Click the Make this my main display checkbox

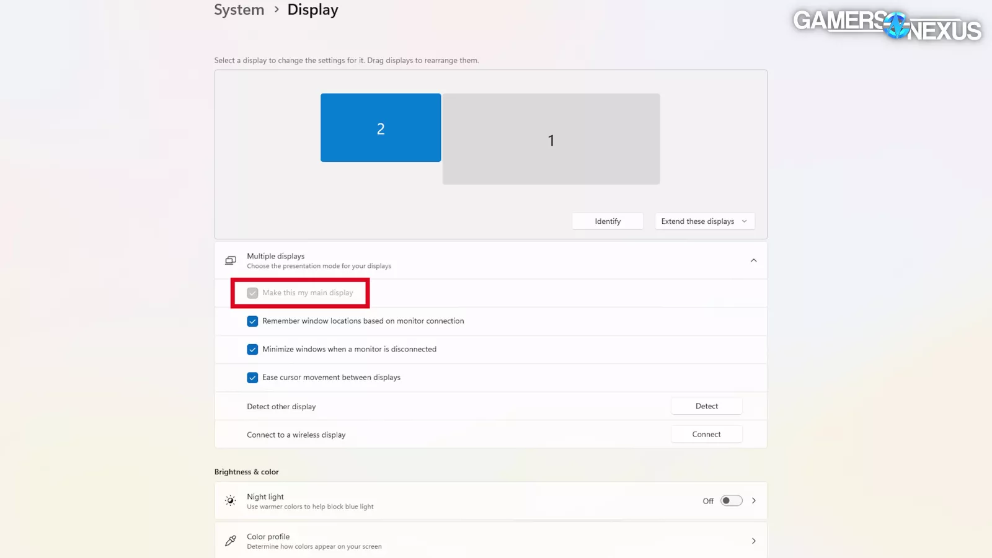click(252, 293)
